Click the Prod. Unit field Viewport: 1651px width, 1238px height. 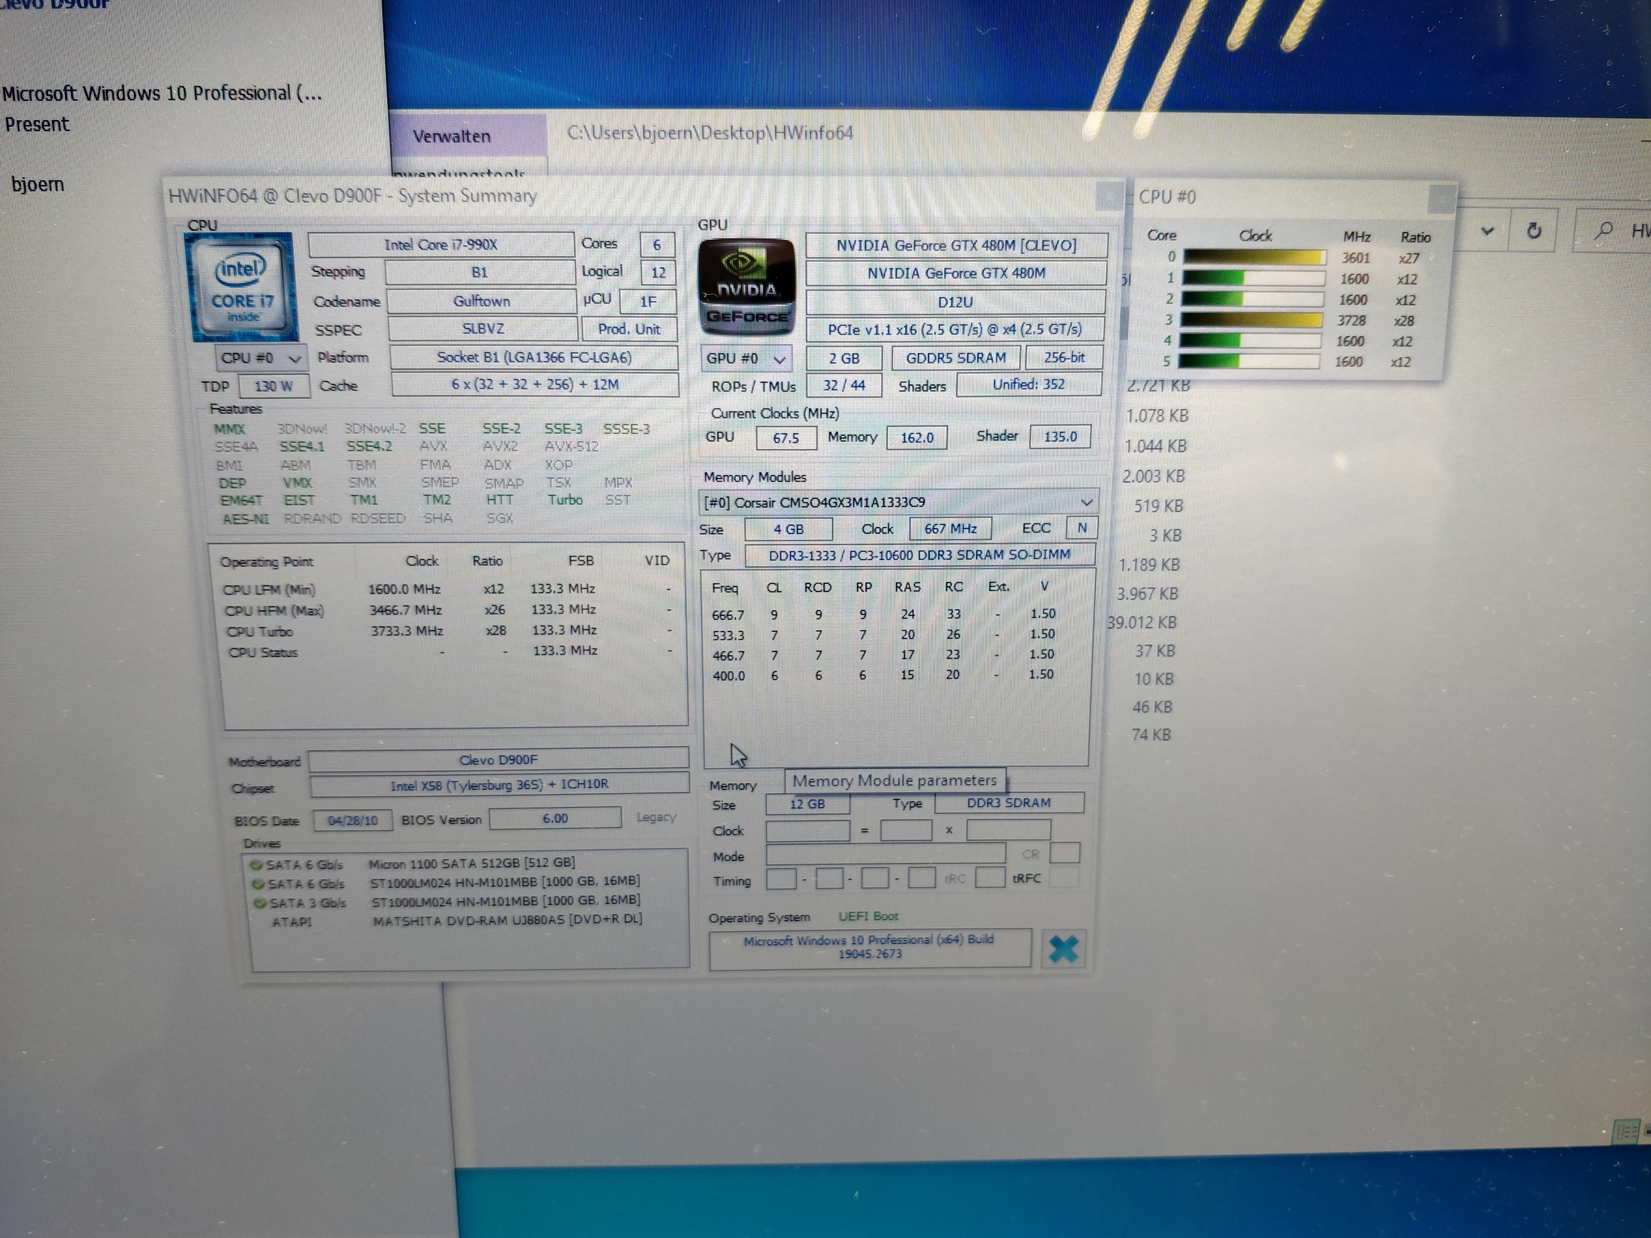tap(629, 329)
